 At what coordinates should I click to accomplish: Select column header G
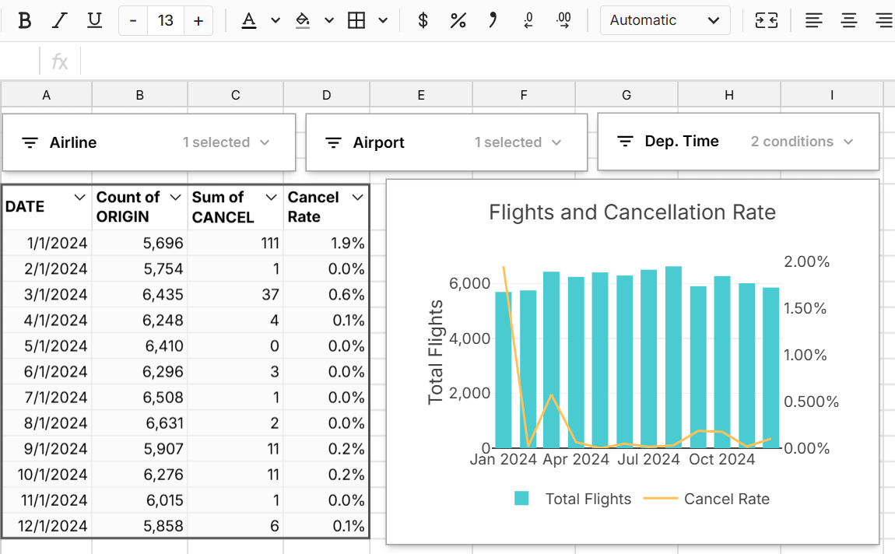coord(626,95)
